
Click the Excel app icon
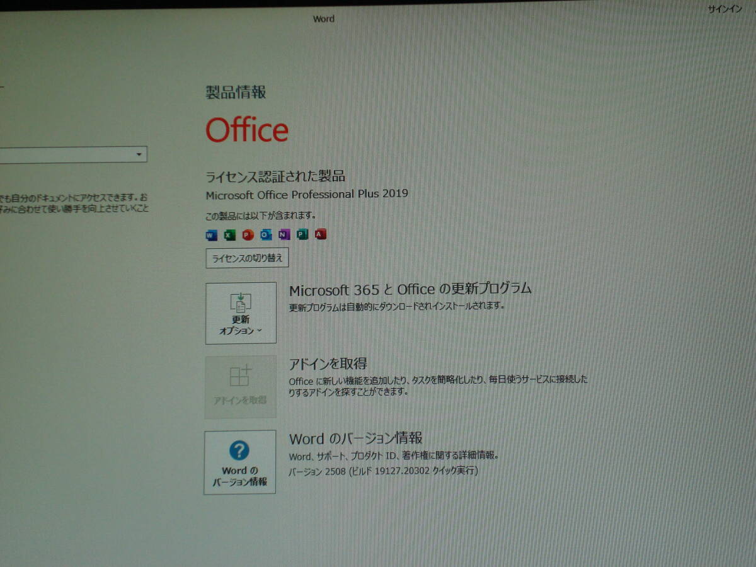coord(229,235)
